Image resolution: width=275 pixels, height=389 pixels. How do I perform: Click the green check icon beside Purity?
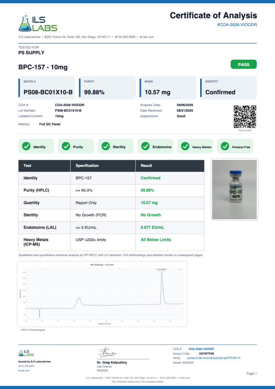coord(66,146)
